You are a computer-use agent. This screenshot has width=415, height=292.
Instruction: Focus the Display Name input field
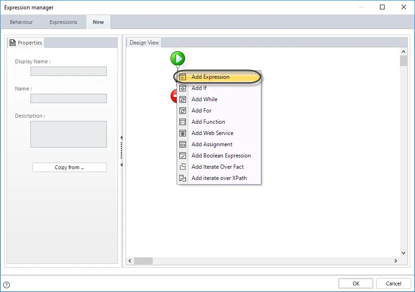[x=68, y=71]
